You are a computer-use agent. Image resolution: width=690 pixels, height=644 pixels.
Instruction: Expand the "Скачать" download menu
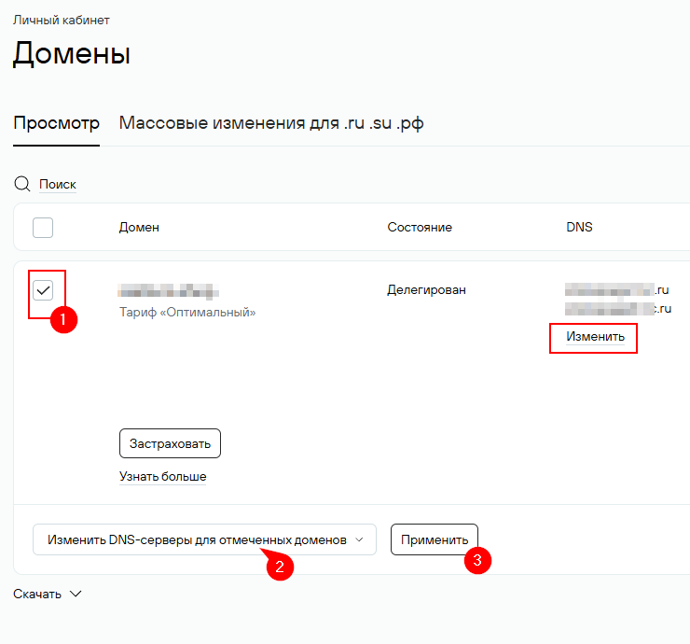(x=48, y=594)
